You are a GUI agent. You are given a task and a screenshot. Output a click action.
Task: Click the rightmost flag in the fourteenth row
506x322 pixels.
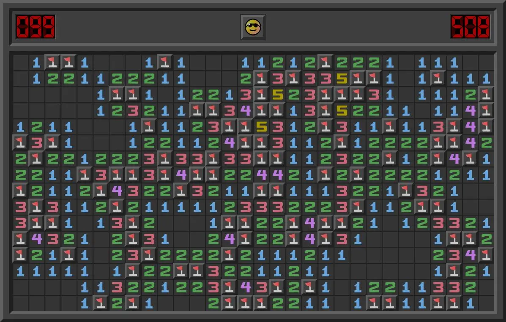coord(454,272)
